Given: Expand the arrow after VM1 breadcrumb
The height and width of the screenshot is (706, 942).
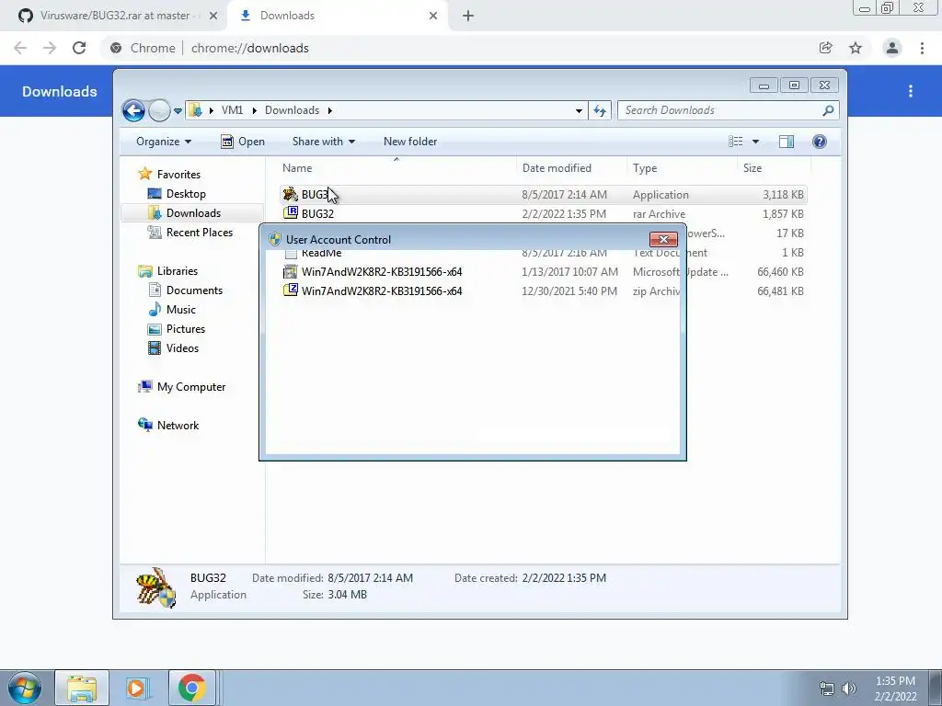Looking at the screenshot, I should [254, 110].
